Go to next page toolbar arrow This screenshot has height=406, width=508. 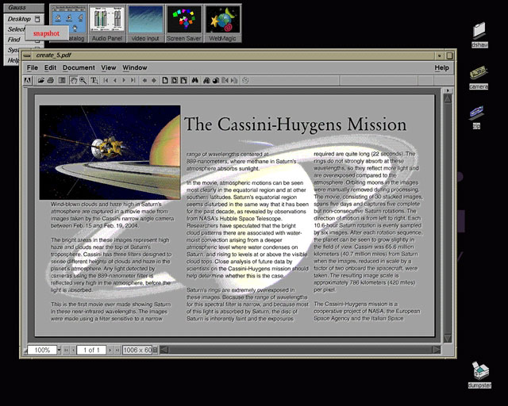[x=124, y=80]
